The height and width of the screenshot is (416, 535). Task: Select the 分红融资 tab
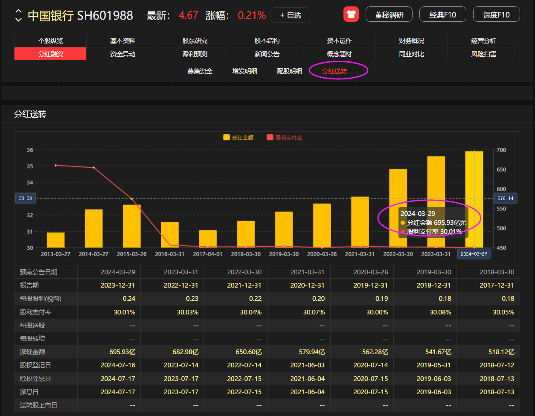50,54
